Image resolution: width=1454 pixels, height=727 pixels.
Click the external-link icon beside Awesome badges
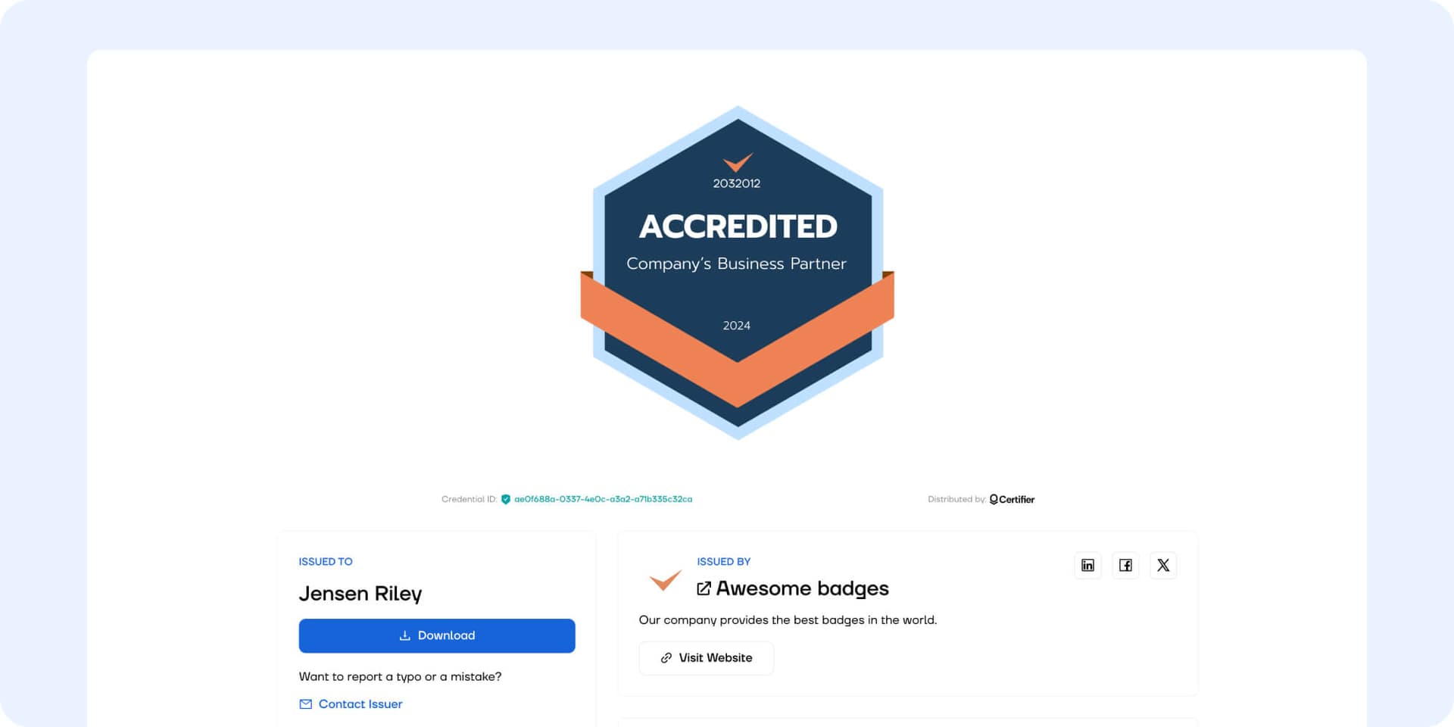pos(704,588)
